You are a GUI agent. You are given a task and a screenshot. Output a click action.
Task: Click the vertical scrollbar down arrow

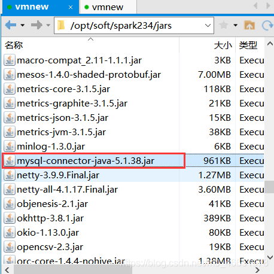click(270, 257)
